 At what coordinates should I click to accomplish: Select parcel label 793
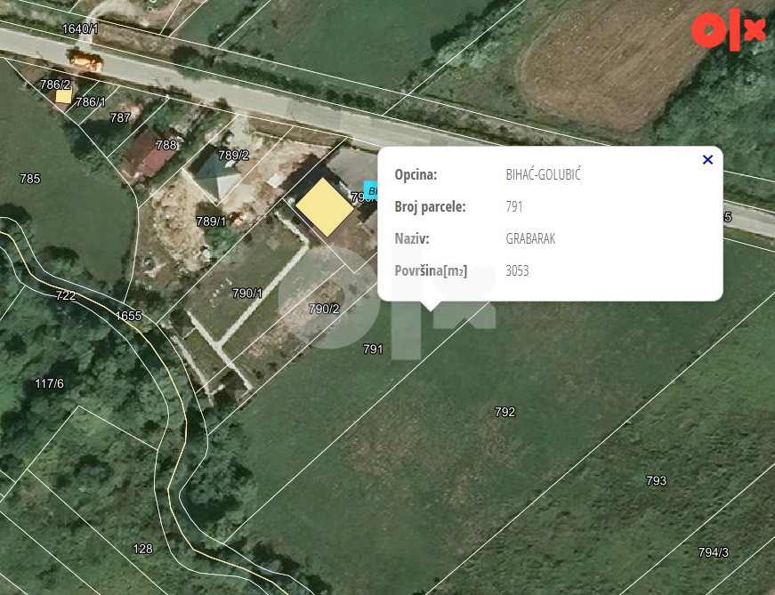[x=656, y=481]
